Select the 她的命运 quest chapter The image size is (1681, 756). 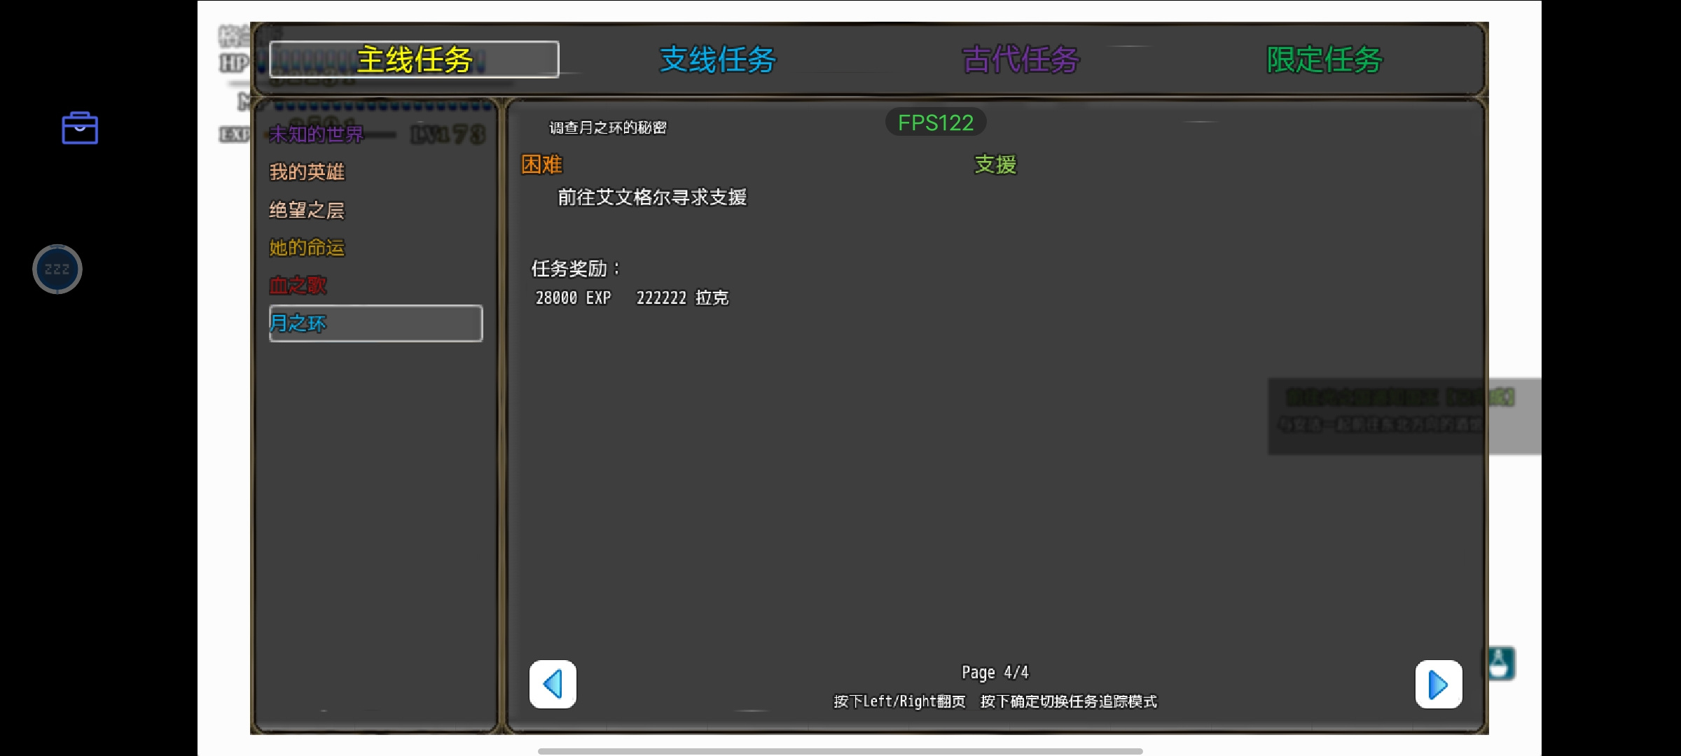point(307,247)
